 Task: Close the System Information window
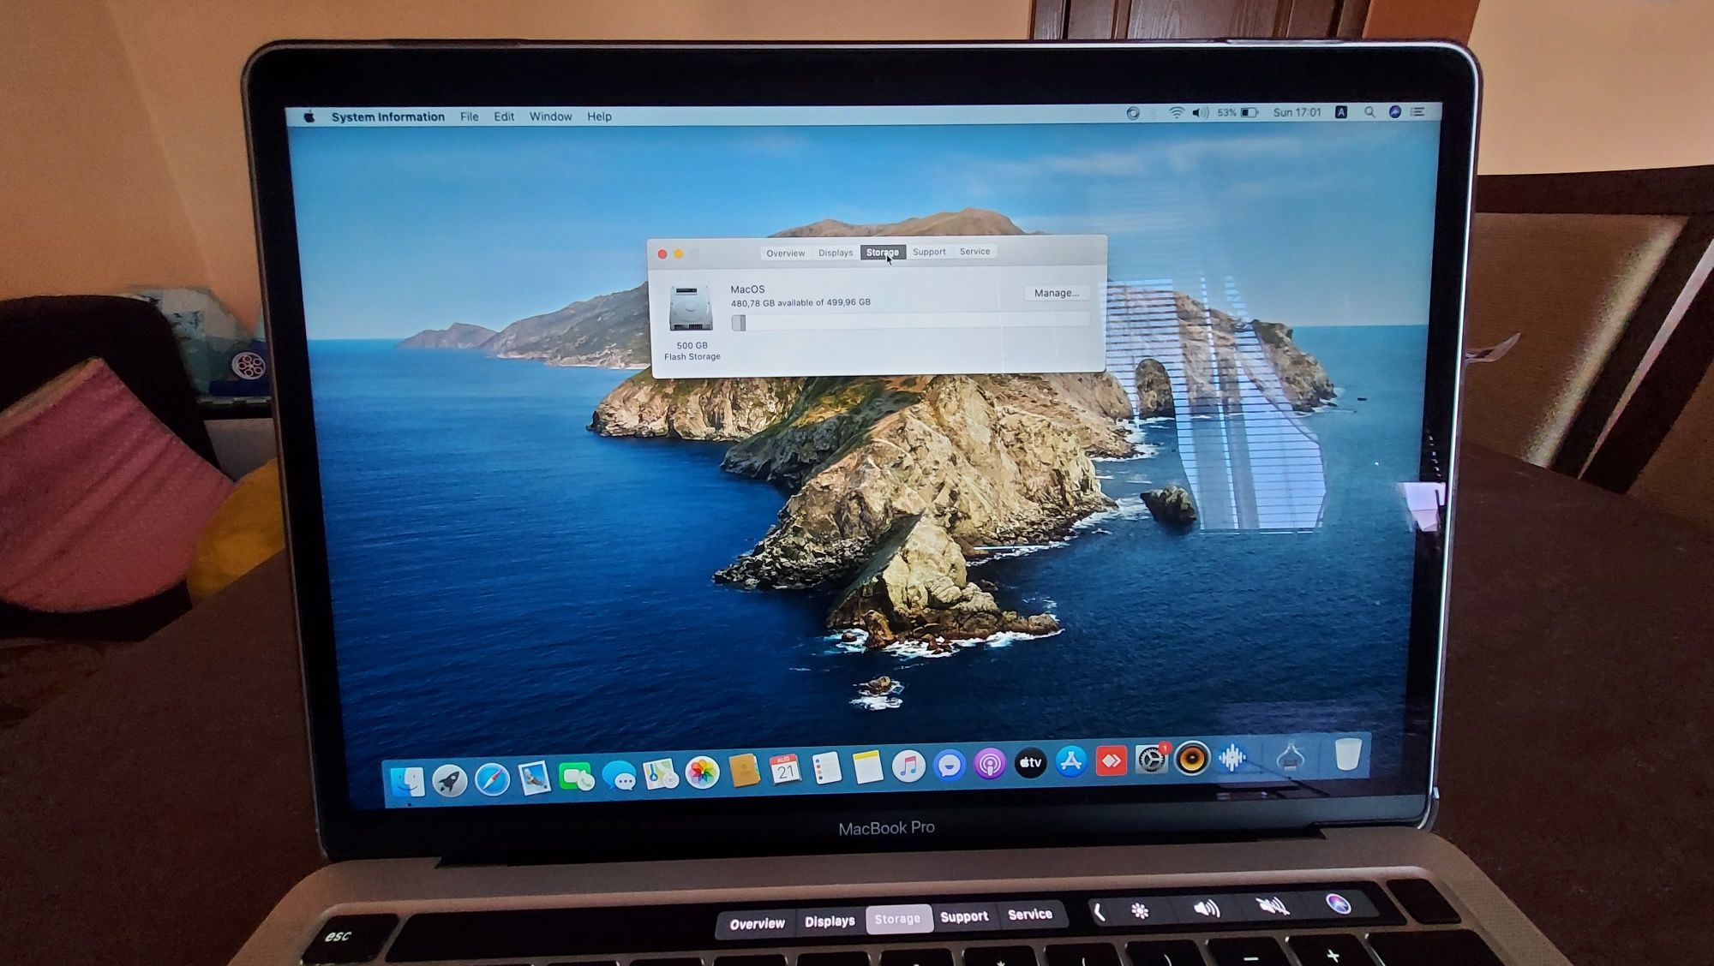(x=662, y=254)
